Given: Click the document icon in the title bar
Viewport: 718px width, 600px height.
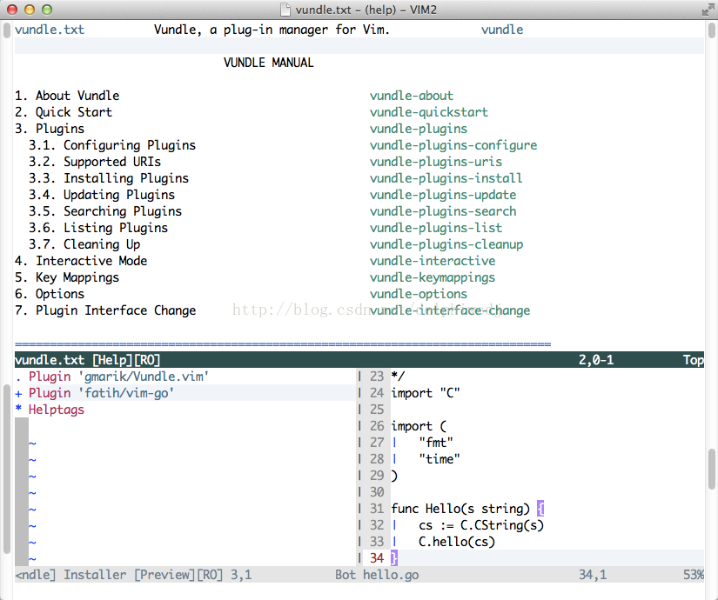Looking at the screenshot, I should pos(285,10).
